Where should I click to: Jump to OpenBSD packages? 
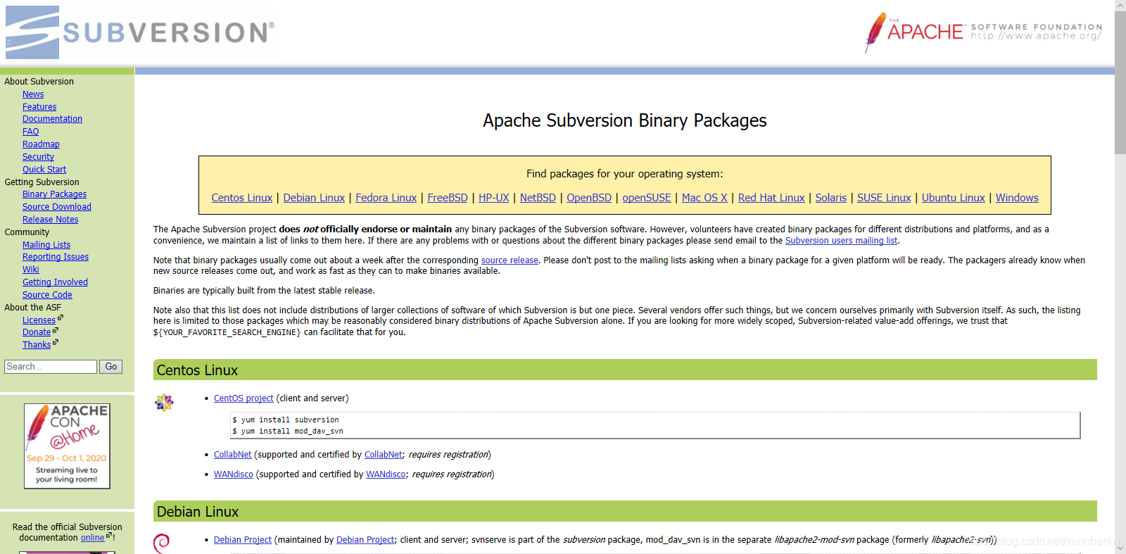pyautogui.click(x=589, y=198)
